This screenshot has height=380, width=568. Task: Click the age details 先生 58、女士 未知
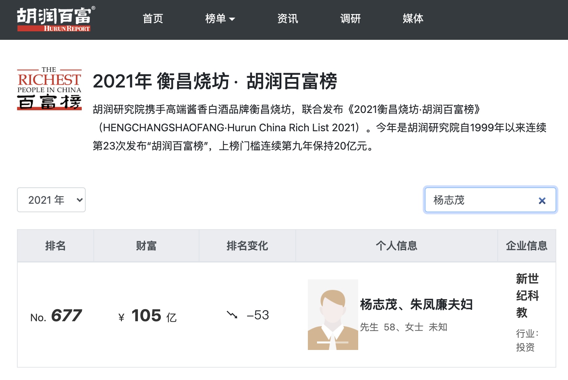pyautogui.click(x=404, y=327)
